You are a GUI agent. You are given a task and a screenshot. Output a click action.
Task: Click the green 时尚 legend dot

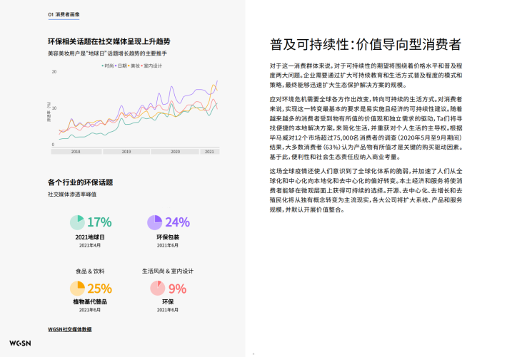(x=102, y=66)
